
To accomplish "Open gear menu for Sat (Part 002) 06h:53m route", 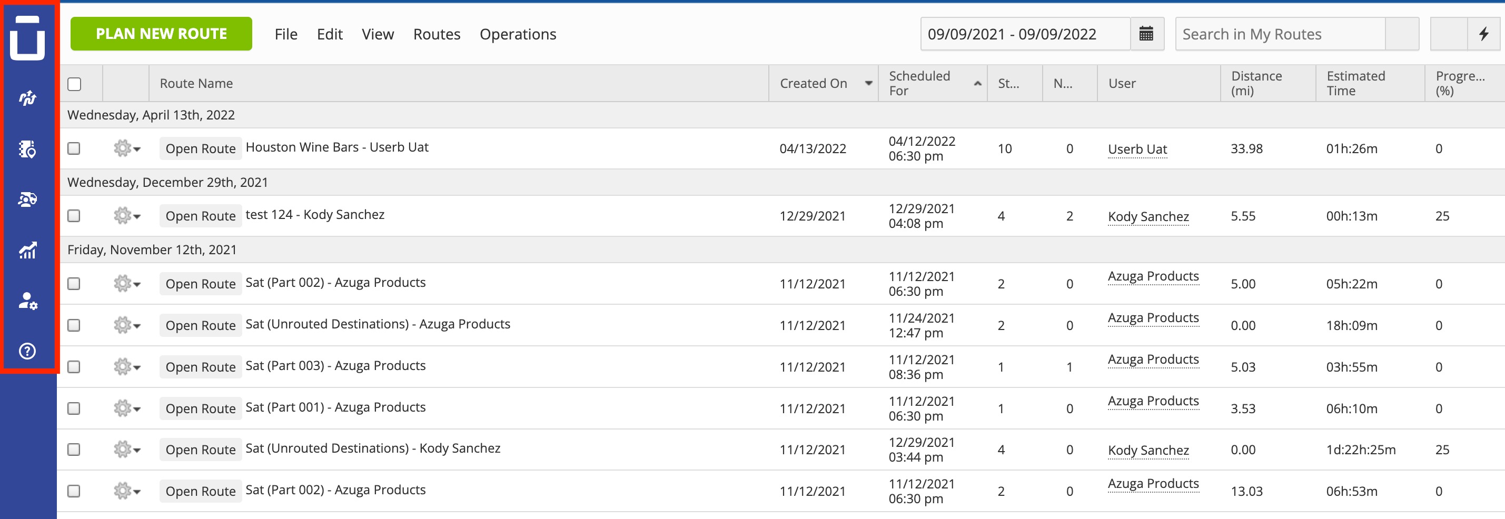I will pyautogui.click(x=127, y=491).
